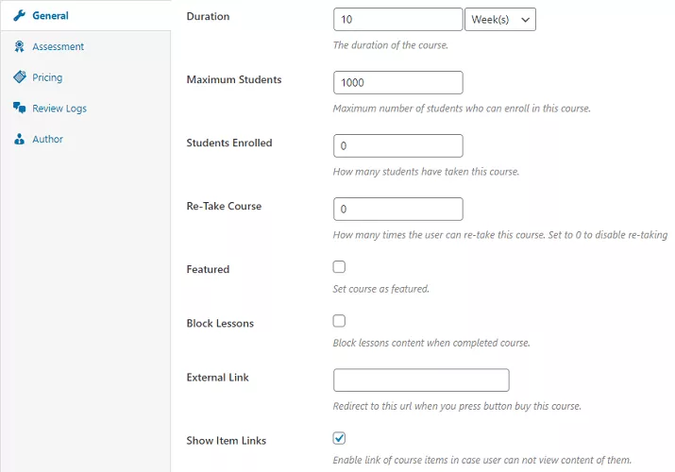Image resolution: width=675 pixels, height=472 pixels.
Task: Click the wrench icon beside General
Action: (x=19, y=16)
